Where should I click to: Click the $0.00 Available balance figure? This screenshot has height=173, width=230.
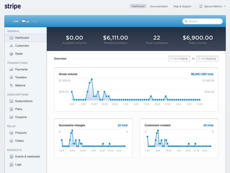(x=74, y=38)
